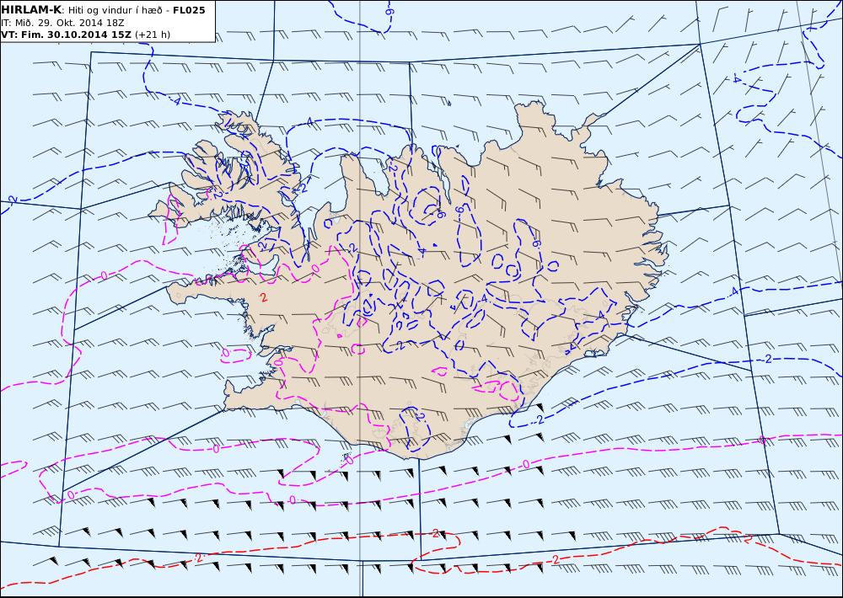Click the red '2' temperature label over west Iceland
The height and width of the screenshot is (598, 843).
(264, 297)
